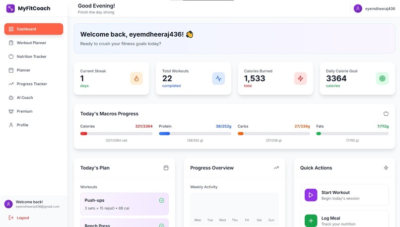Click the Dashboard grid icon
Viewport: 400px width, 227px height.
(x=11, y=29)
